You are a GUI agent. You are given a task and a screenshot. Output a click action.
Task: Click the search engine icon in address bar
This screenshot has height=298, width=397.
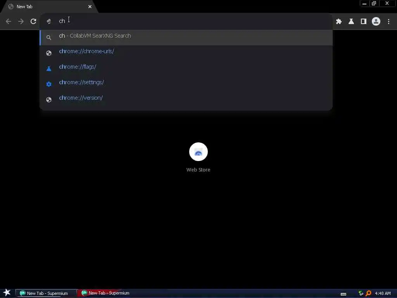48,21
